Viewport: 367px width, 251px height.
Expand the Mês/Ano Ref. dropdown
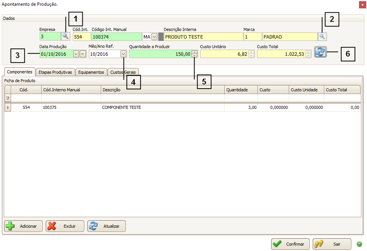click(123, 54)
